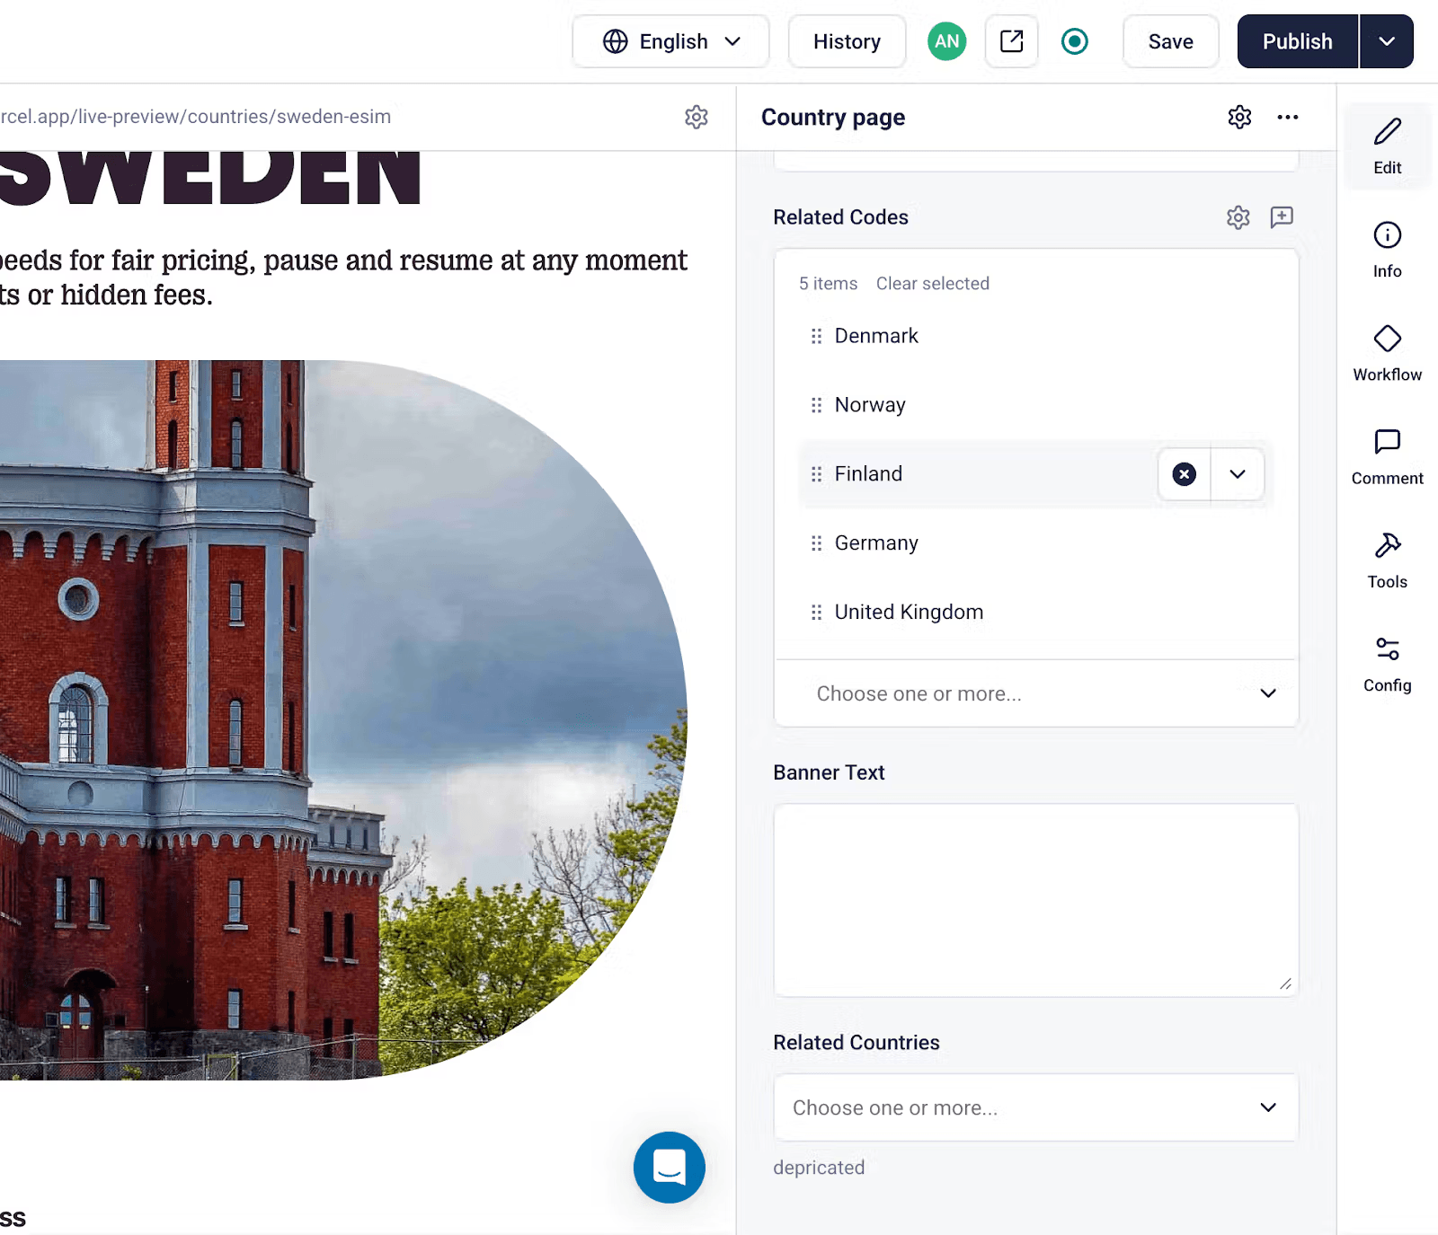Viewport: 1438px width, 1235px height.
Task: Expand the Publish options arrow
Action: (1387, 41)
